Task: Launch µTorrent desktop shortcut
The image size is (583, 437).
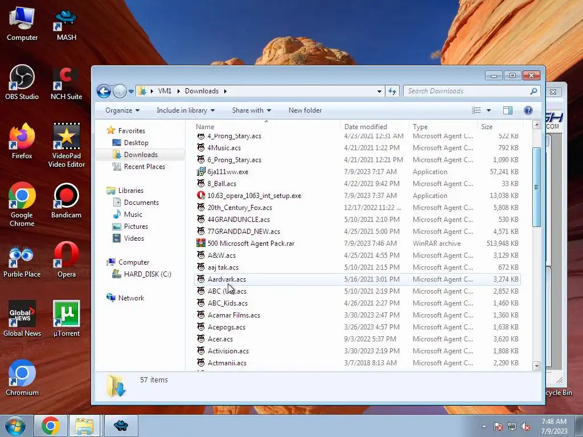Action: pos(67,319)
